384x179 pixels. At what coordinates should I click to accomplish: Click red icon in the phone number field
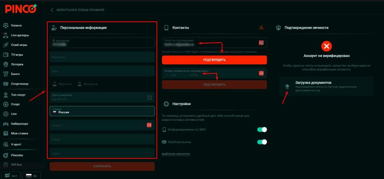[x=261, y=73]
